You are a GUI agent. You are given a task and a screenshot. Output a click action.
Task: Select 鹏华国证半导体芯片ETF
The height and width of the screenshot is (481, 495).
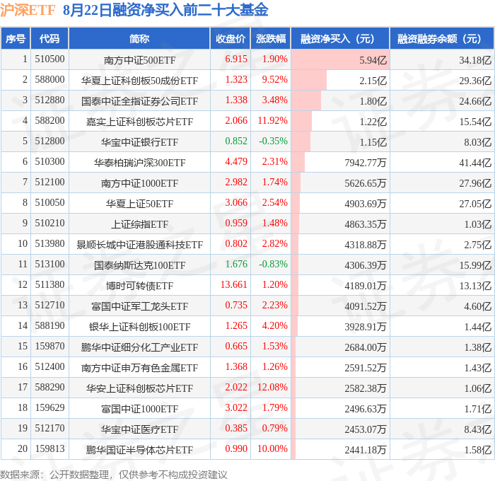(139, 450)
